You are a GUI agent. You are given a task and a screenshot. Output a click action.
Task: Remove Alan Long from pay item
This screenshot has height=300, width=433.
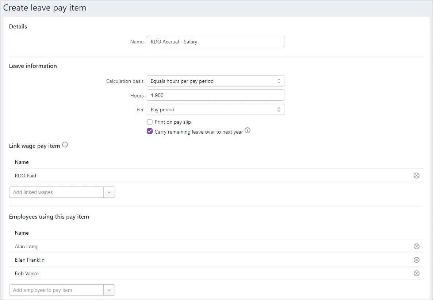pyautogui.click(x=417, y=246)
